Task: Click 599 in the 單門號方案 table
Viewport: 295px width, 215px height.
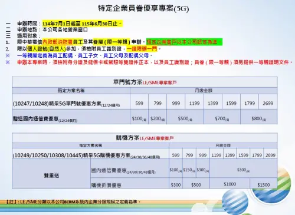Action: [139, 103]
